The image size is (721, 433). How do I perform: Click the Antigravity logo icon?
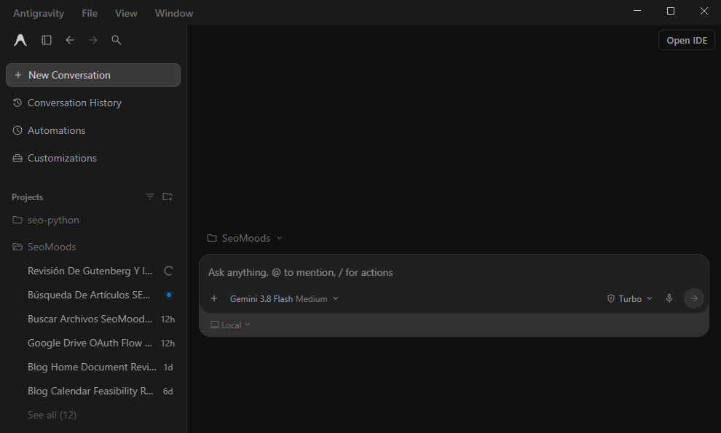[x=20, y=41]
